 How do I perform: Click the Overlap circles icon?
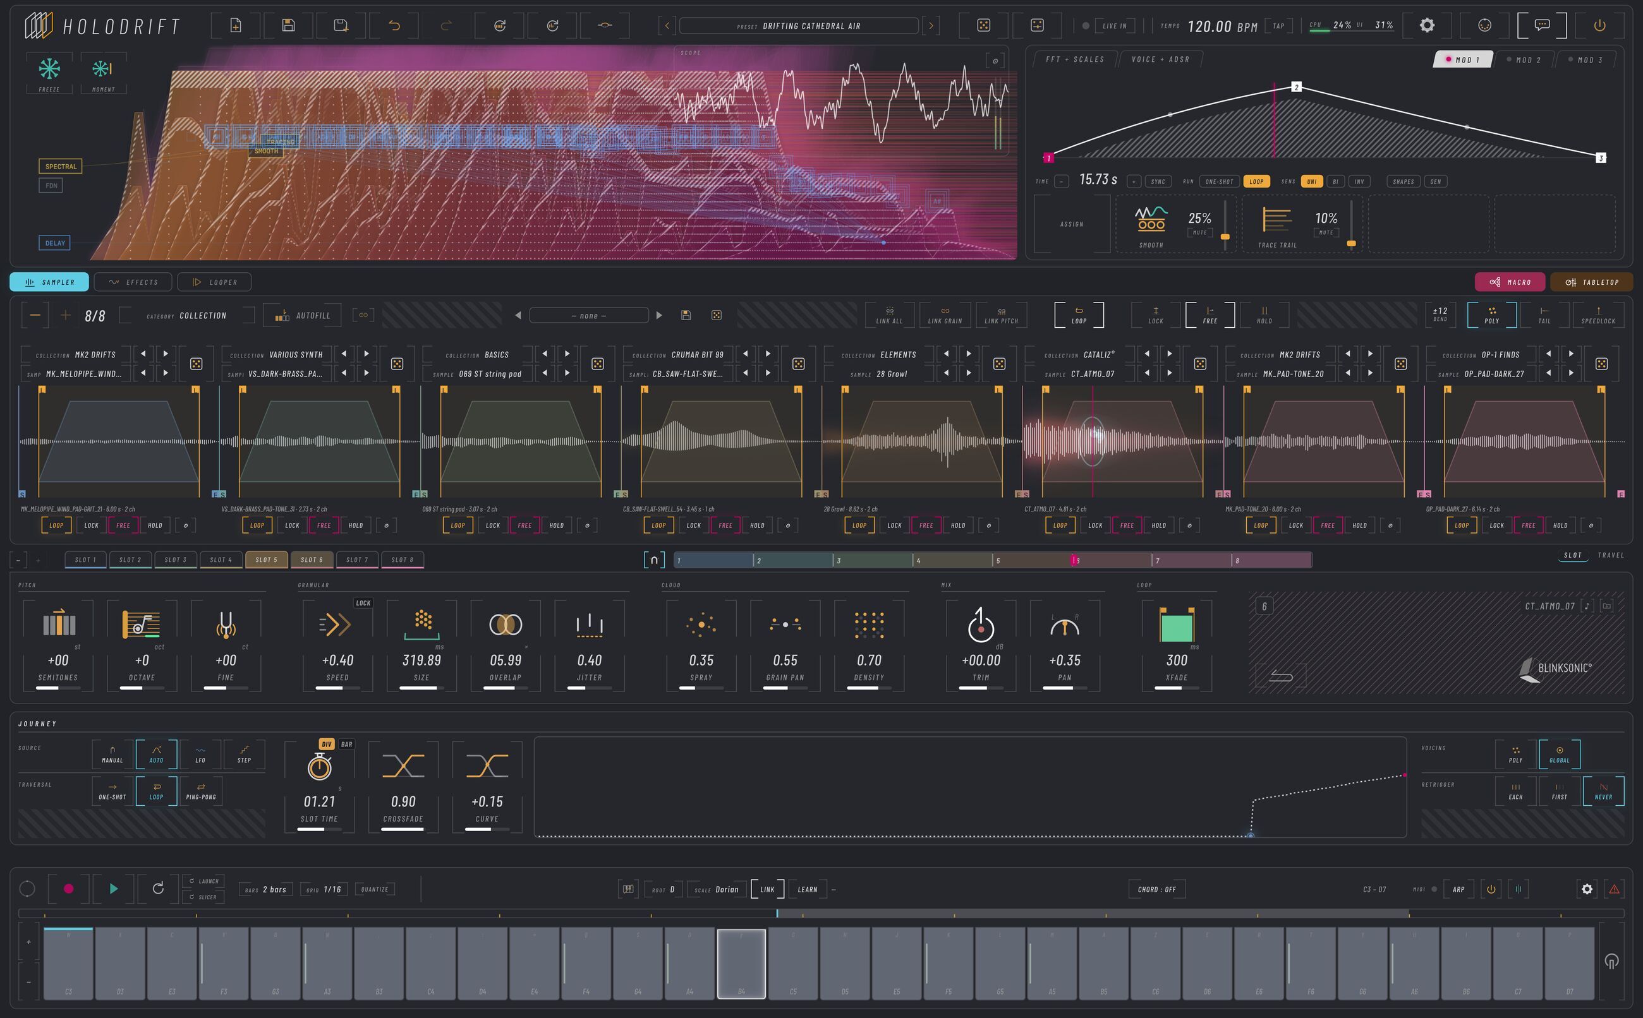pos(506,624)
